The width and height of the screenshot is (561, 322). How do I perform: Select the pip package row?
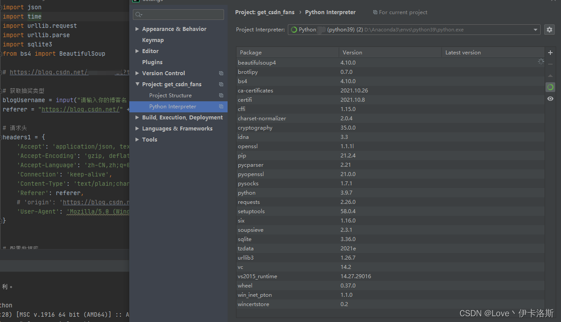tap(390, 155)
